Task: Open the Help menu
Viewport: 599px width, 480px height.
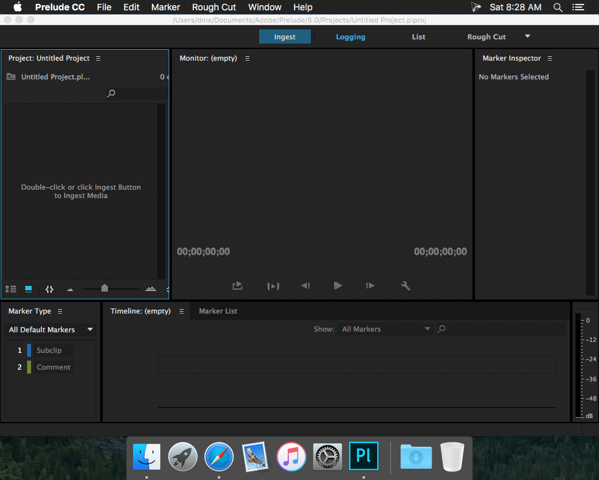Action: tap(303, 7)
